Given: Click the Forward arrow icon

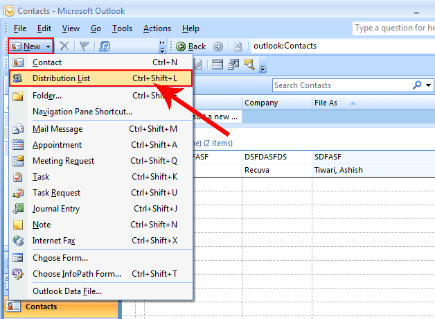Looking at the screenshot, I should tap(218, 46).
